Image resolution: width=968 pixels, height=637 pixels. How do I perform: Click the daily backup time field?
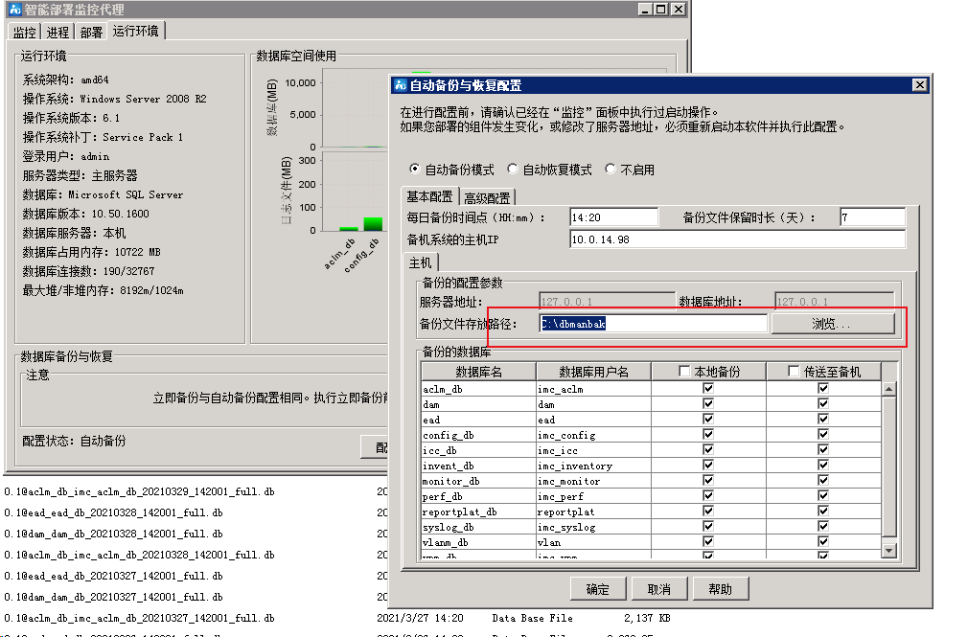pos(623,217)
